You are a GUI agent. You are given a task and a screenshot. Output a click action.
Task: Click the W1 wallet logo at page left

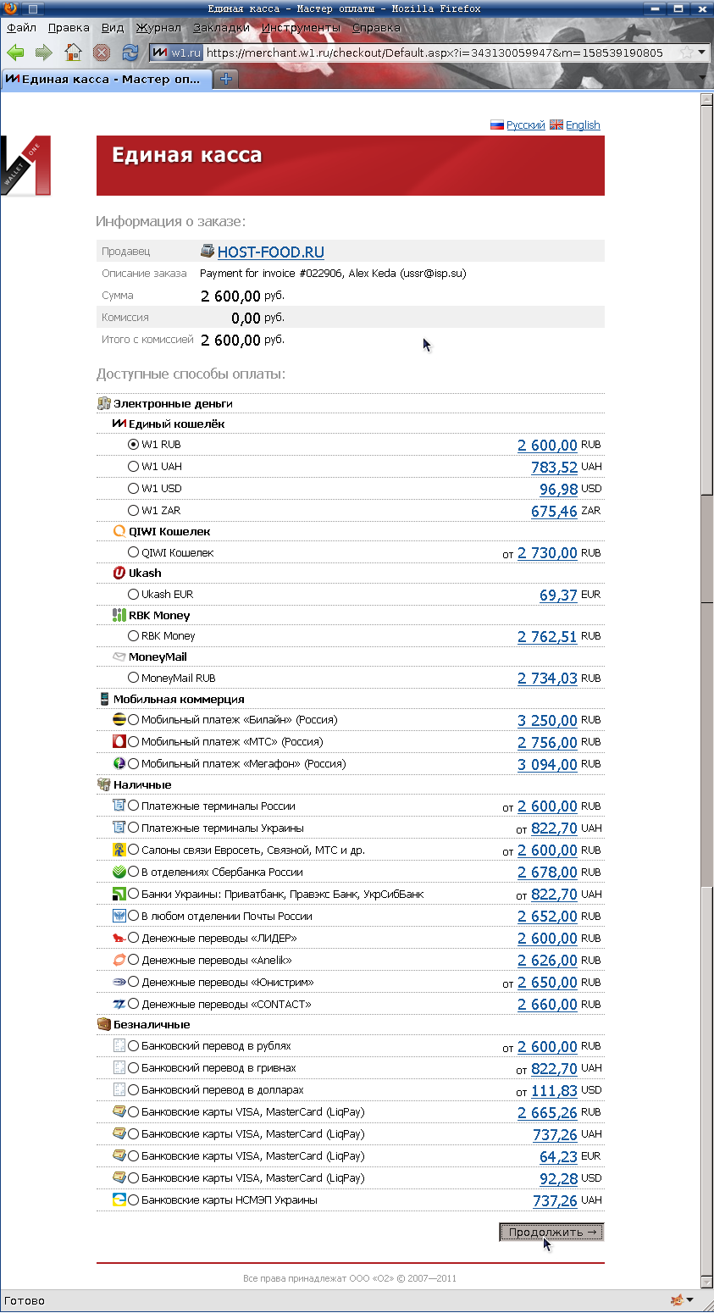[25, 165]
